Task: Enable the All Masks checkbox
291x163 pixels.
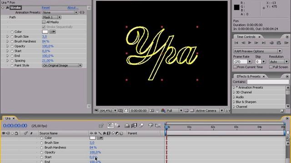Action: point(44,22)
